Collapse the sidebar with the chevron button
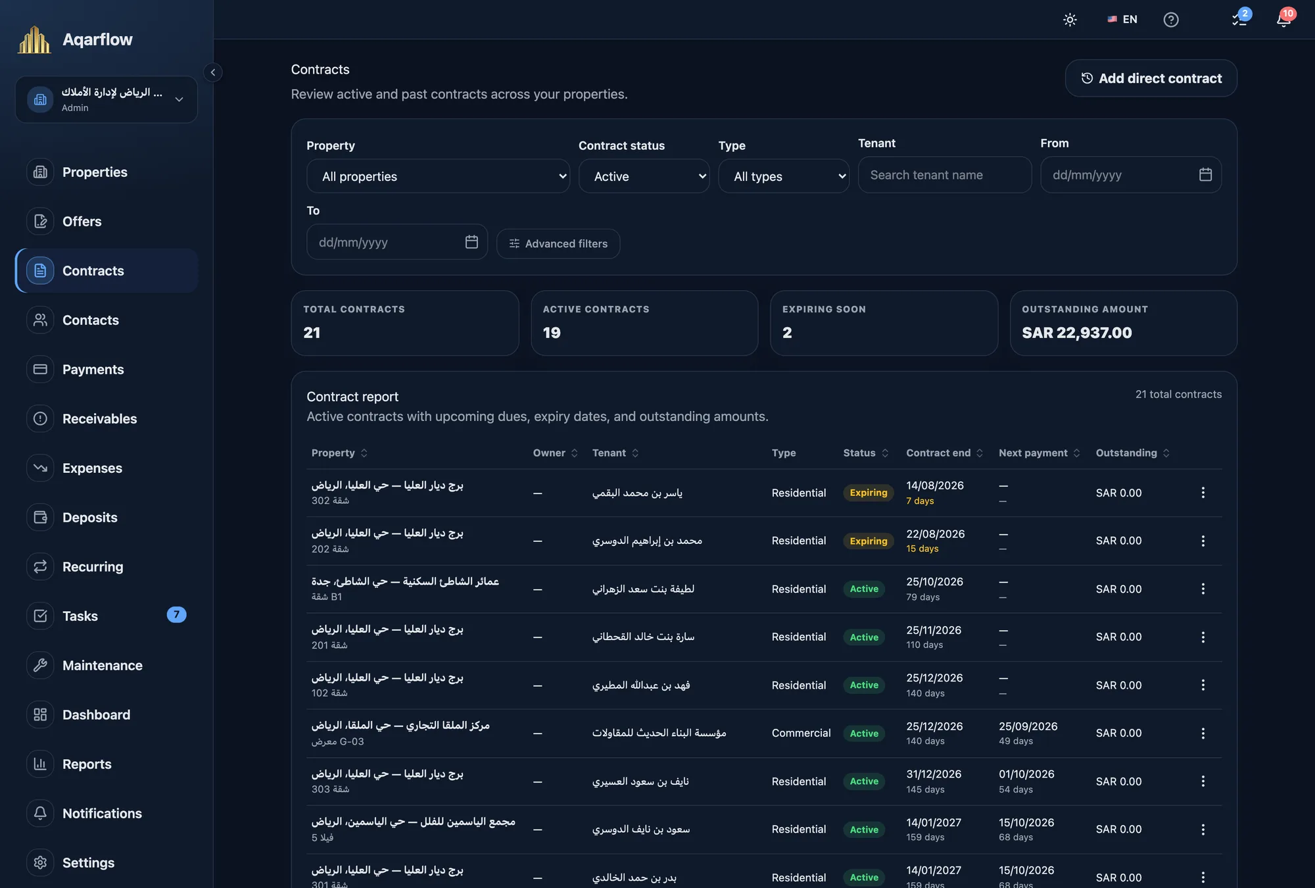The height and width of the screenshot is (888, 1315). click(x=212, y=72)
